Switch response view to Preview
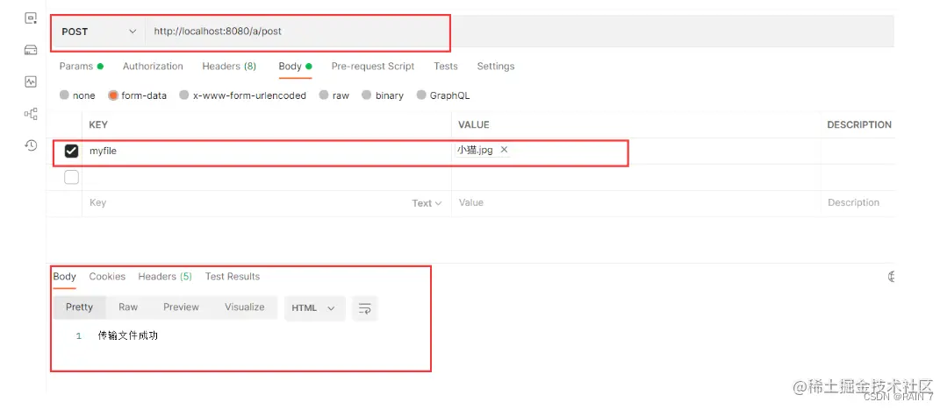This screenshot has height=409, width=947. [x=181, y=307]
